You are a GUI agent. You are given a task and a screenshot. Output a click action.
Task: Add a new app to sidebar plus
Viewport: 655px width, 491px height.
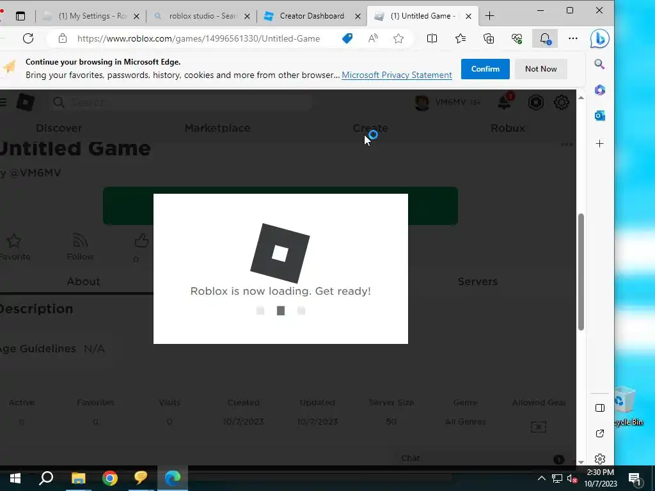pos(600,144)
